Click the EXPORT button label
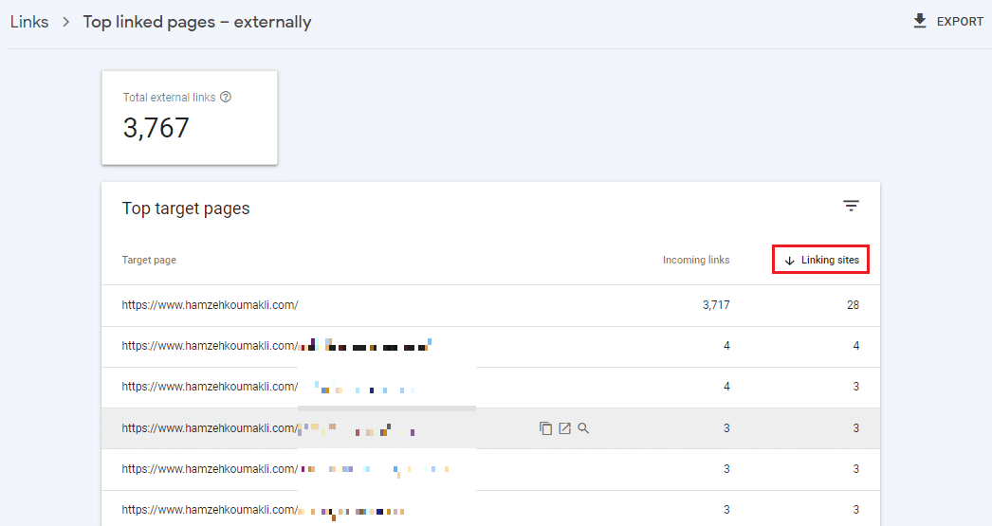The width and height of the screenshot is (992, 526). coord(960,21)
